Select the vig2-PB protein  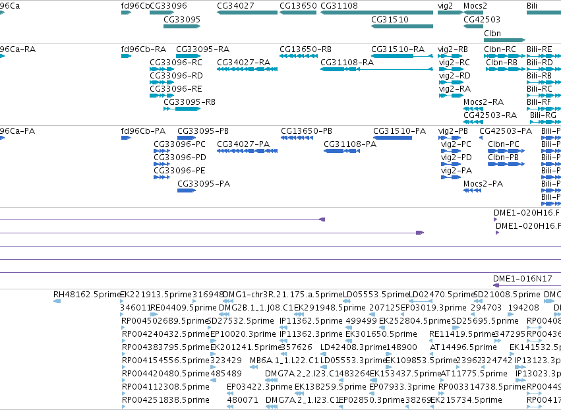point(450,138)
